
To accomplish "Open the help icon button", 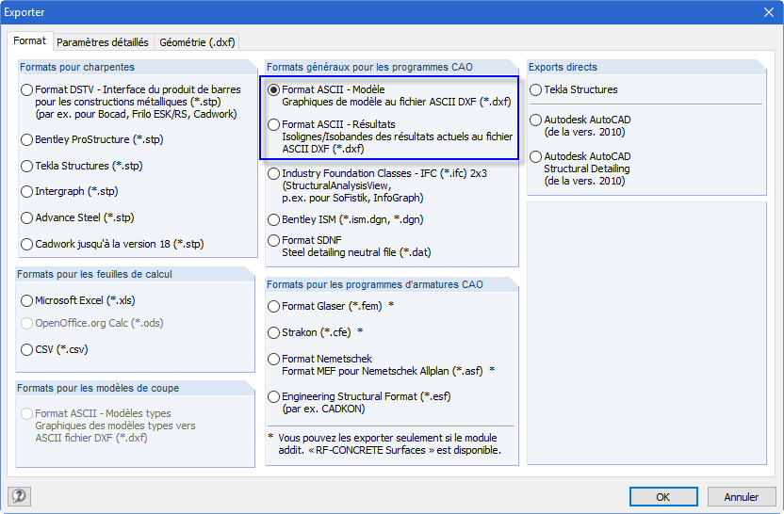I will point(19,496).
